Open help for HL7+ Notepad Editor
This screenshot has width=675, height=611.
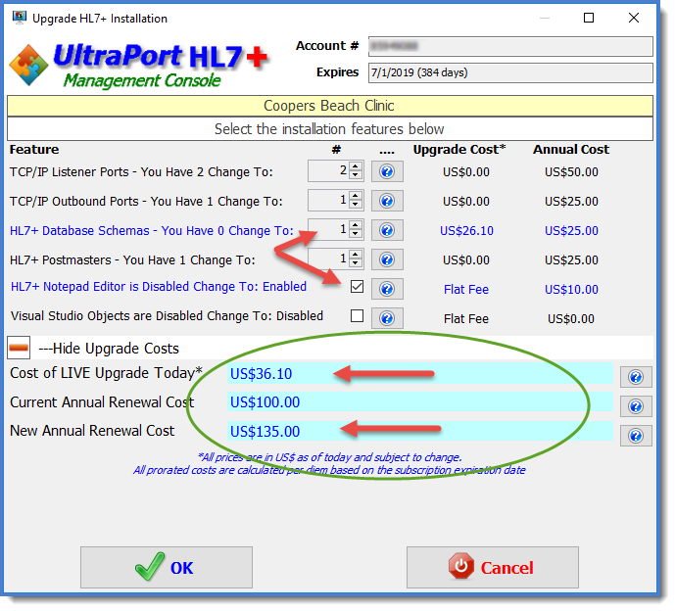[x=387, y=289]
